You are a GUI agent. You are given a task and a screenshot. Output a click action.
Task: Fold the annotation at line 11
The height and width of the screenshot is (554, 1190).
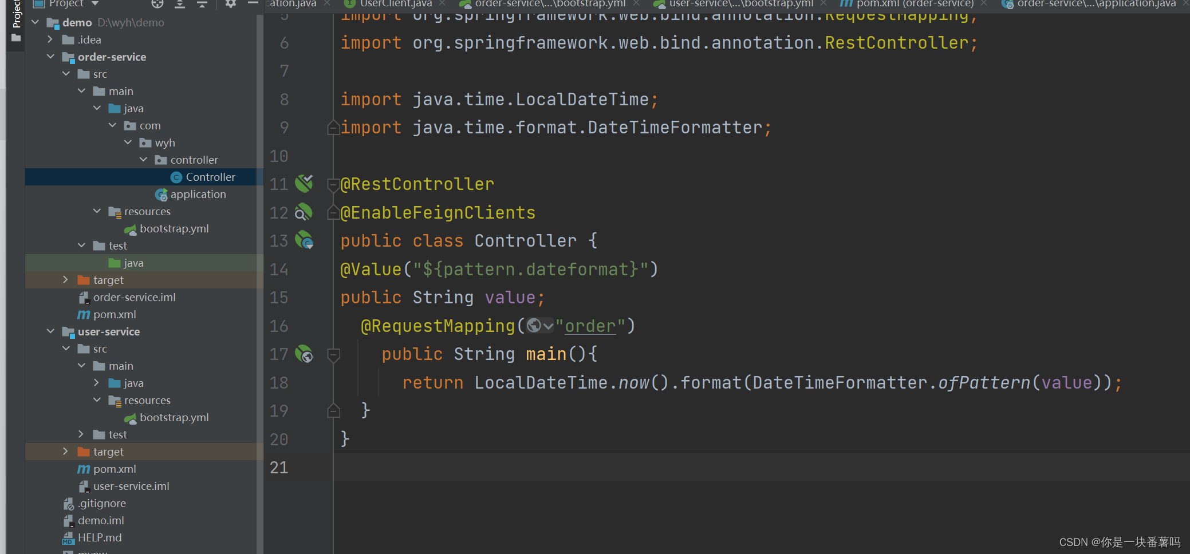[333, 184]
